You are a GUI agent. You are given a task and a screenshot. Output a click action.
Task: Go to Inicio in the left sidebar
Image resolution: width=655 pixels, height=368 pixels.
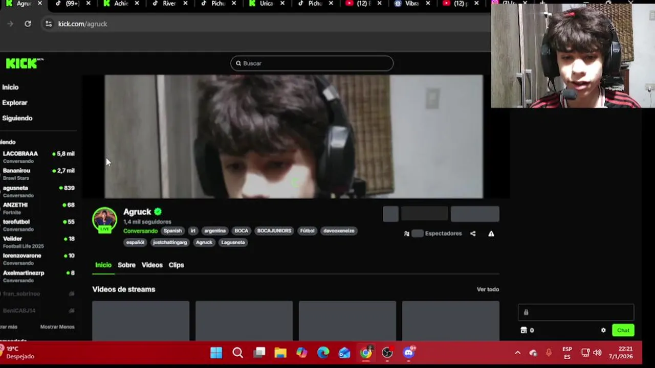(x=10, y=87)
